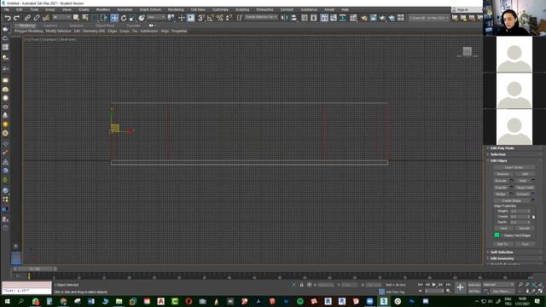
Task: Open the File menu
Action: pyautogui.click(x=7, y=9)
